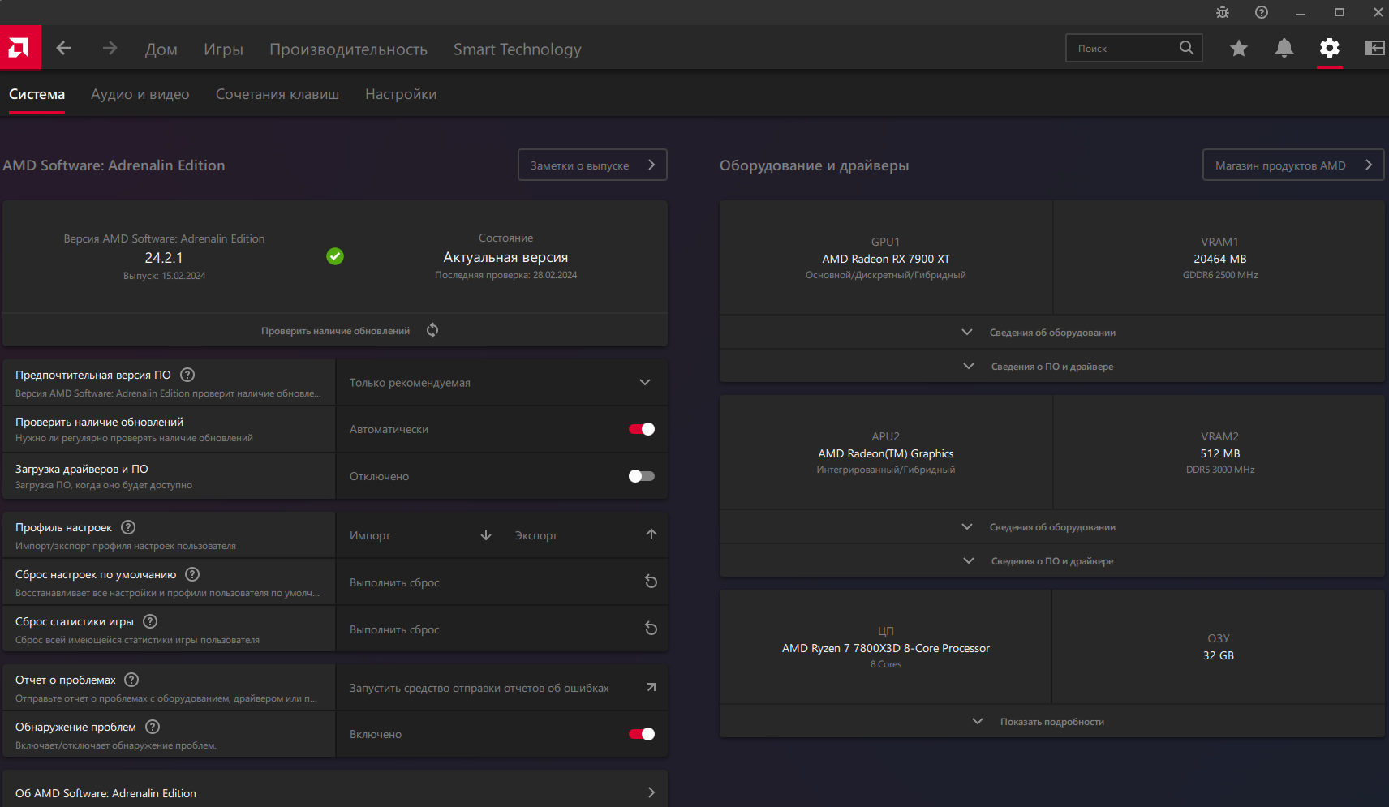
Task: Go back with the left arrow
Action: (x=63, y=49)
